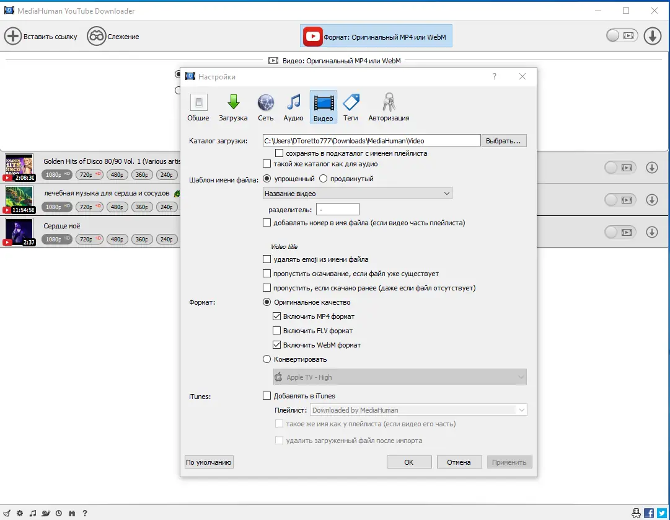Download Golden Hits of Disco video

[x=651, y=168]
